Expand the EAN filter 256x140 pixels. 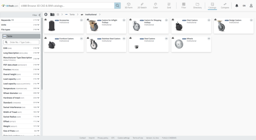(x=21, y=48)
